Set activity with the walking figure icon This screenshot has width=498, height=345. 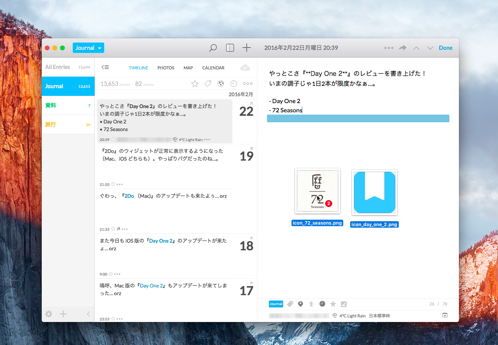pyautogui.click(x=311, y=304)
